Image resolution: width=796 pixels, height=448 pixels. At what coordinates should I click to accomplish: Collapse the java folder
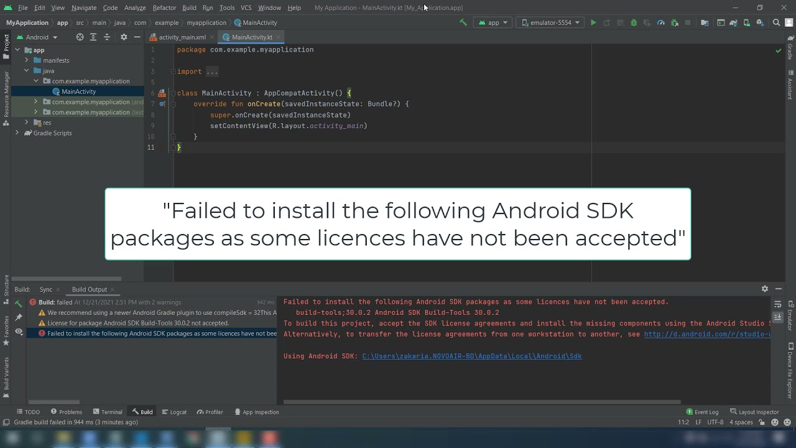coord(27,70)
